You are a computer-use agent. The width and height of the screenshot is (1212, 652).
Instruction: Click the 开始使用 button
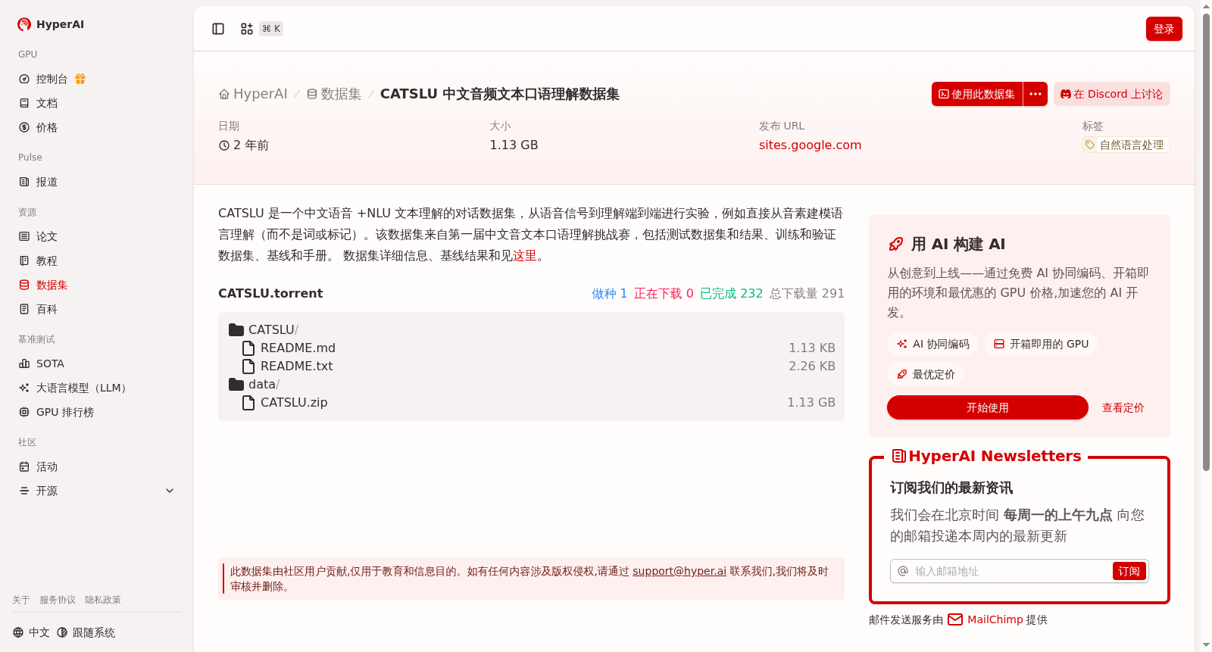(x=987, y=407)
